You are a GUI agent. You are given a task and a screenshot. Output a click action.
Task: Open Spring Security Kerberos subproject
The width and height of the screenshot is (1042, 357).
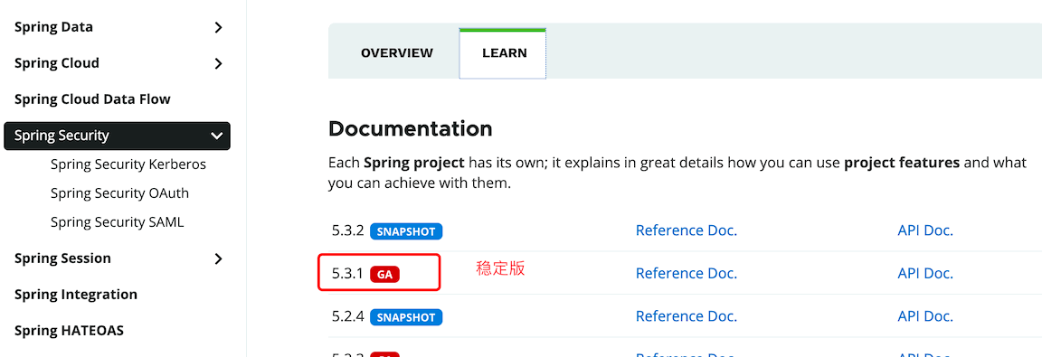[x=128, y=164]
